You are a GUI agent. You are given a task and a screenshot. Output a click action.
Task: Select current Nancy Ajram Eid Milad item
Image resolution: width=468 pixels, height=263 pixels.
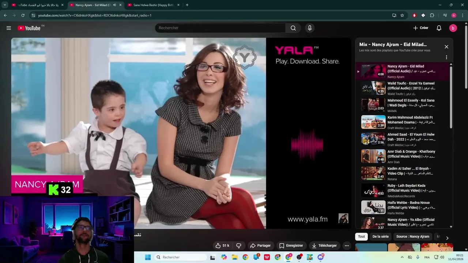pos(403,71)
